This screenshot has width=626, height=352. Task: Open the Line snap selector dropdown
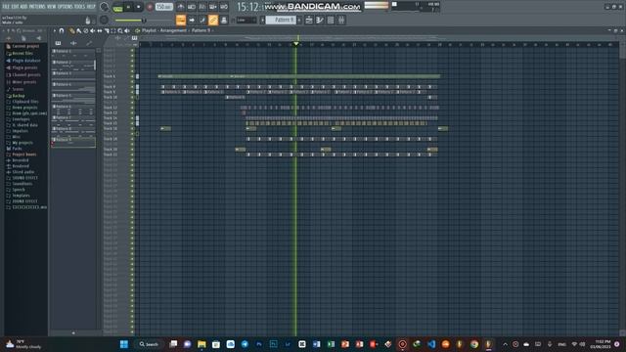coord(246,20)
